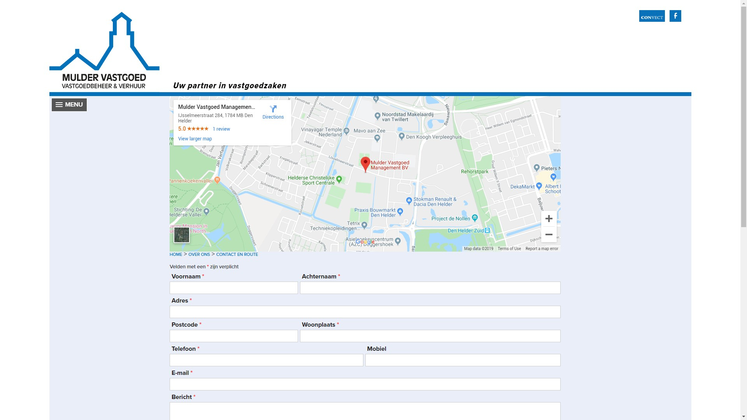Viewport: 747px width, 420px height.
Task: Switch to satellite view thumbnail
Action: (x=182, y=235)
